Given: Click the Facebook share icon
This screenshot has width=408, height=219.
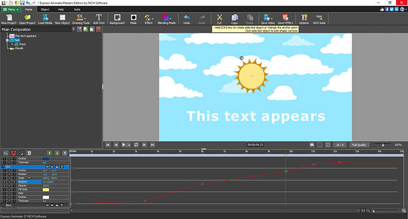Looking at the screenshot, I should tap(387, 9).
